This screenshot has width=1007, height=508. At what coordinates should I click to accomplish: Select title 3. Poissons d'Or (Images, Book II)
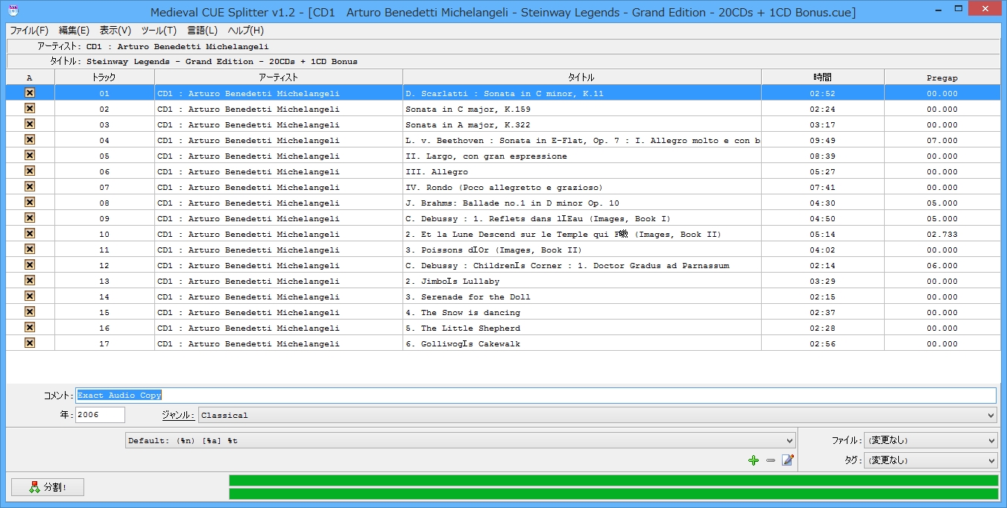tap(582, 250)
